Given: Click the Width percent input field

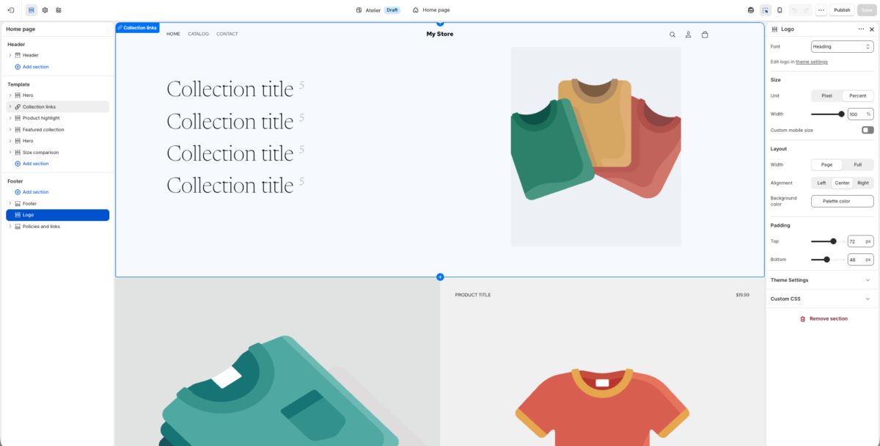Looking at the screenshot, I should tap(860, 114).
